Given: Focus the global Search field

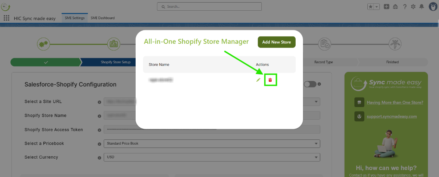Looking at the screenshot, I should pos(210,7).
